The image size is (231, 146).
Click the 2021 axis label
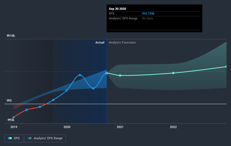click(x=120, y=127)
